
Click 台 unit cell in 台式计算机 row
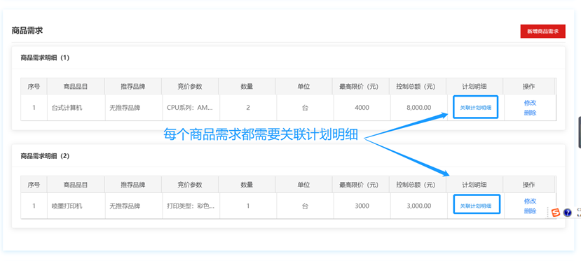(305, 108)
